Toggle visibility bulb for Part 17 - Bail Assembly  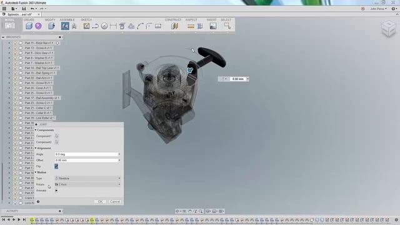15,97
